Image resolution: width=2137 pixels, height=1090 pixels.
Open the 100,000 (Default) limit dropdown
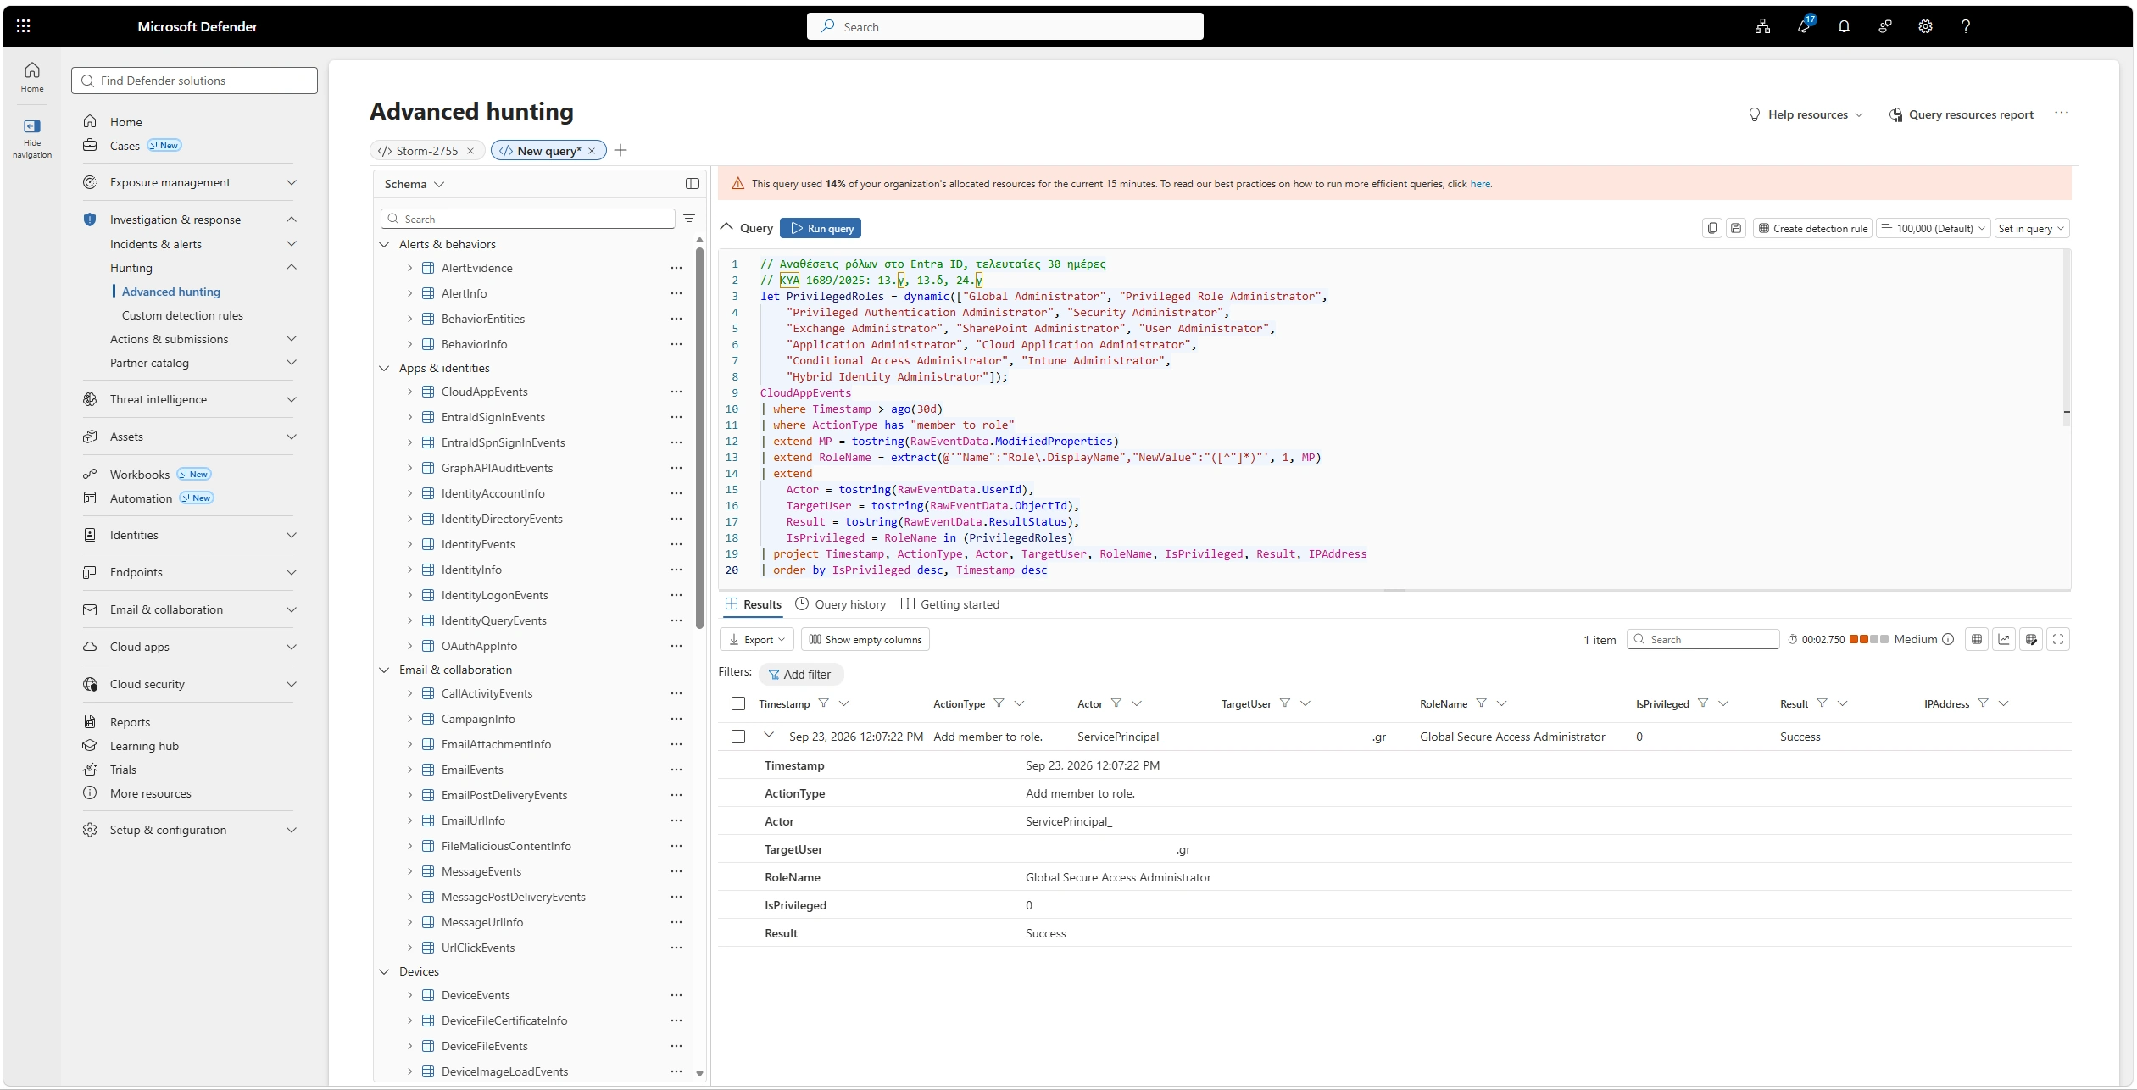pyautogui.click(x=1933, y=228)
